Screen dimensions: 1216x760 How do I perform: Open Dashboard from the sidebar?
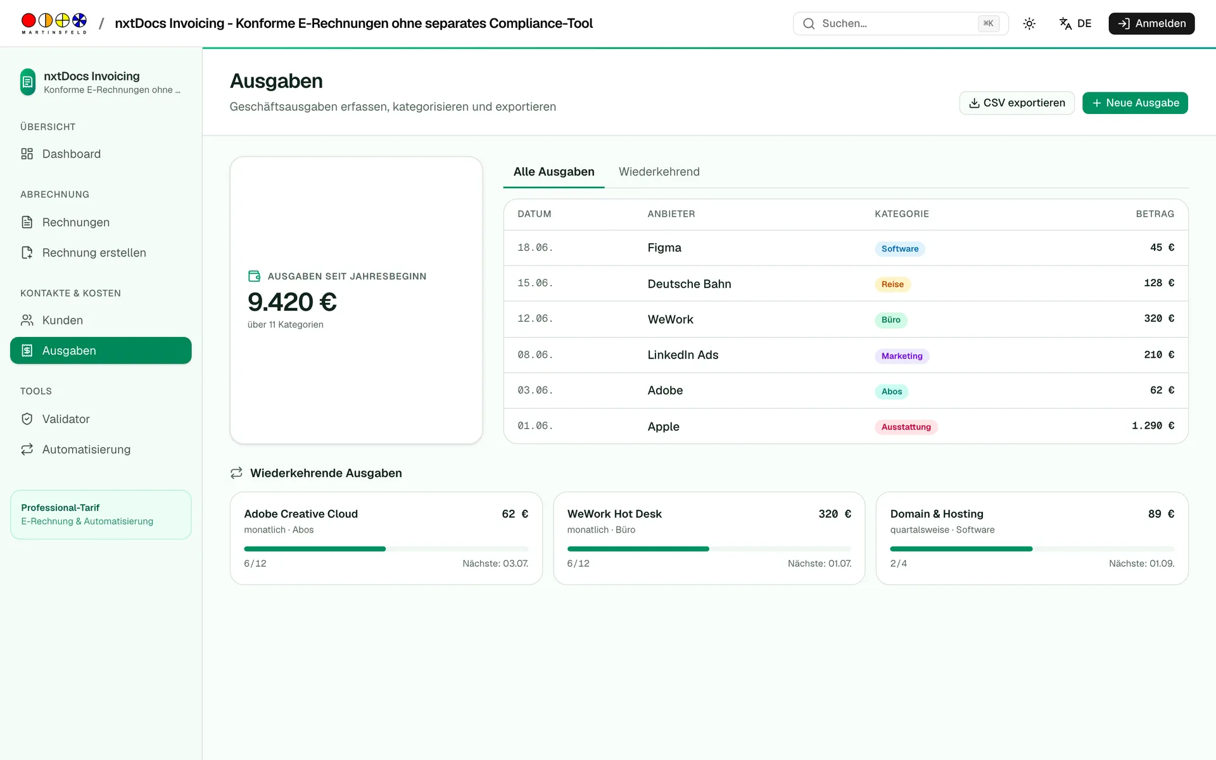(101, 154)
